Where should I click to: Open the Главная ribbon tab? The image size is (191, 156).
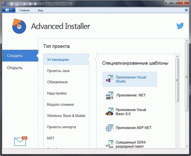click(x=24, y=10)
